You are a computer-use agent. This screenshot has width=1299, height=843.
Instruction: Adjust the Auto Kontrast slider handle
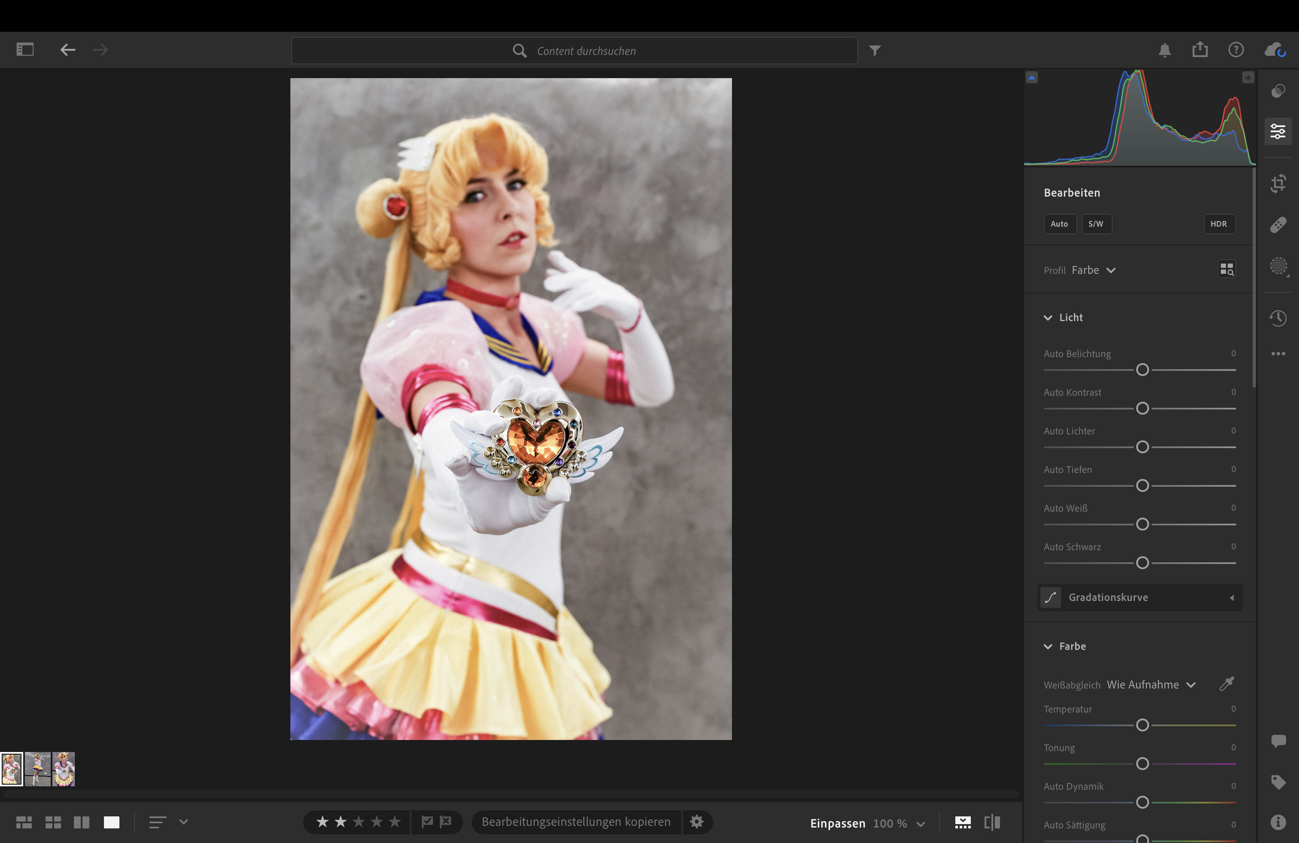[x=1142, y=409]
